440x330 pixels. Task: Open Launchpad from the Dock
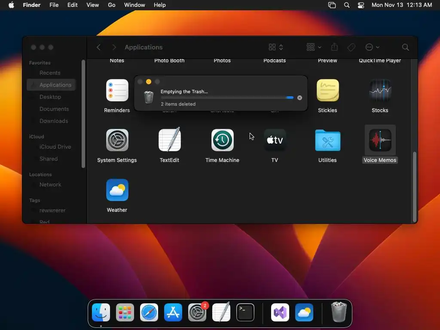coord(125,312)
